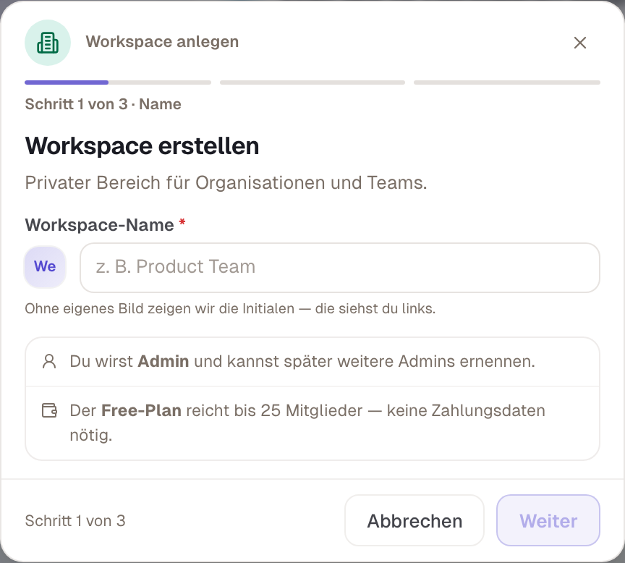Click the second progress bar segment

pyautogui.click(x=312, y=82)
